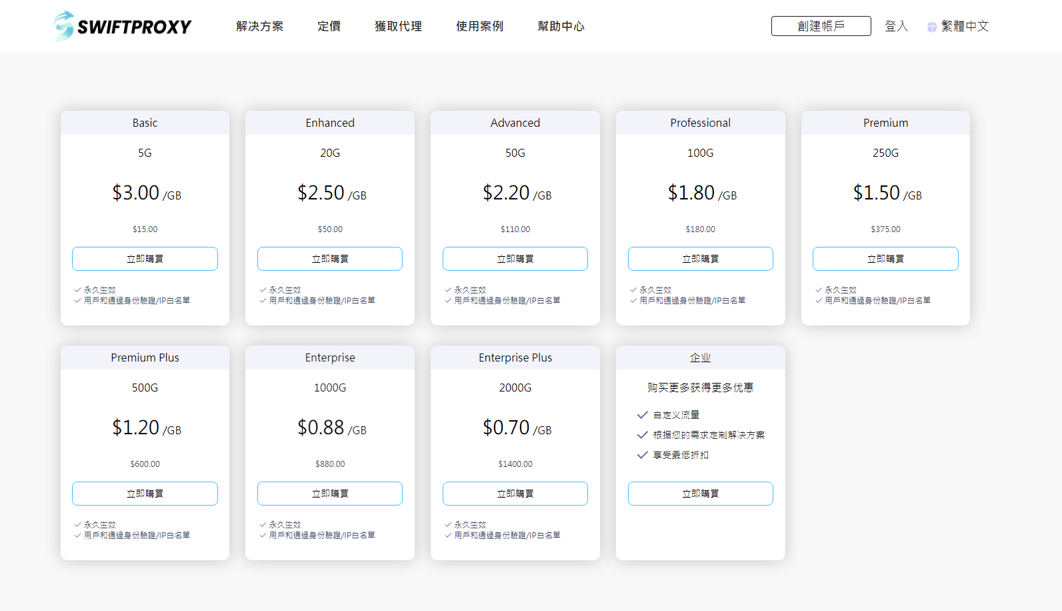Click the 自定义流量 checkmark icon
The image size is (1062, 611).
point(643,415)
